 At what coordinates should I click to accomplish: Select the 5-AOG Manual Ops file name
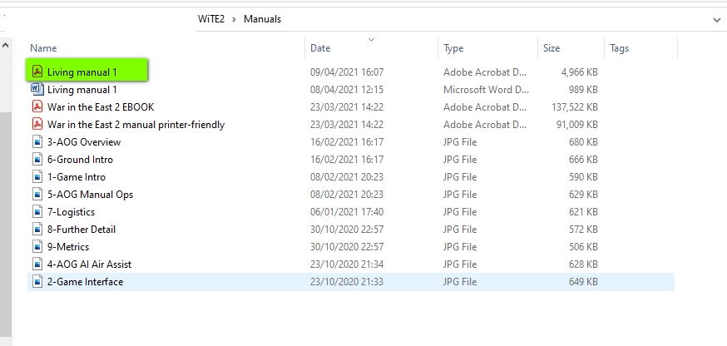click(x=90, y=195)
